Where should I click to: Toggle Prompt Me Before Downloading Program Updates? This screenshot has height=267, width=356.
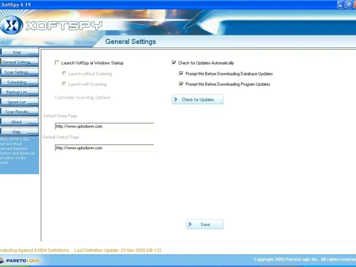[181, 84]
